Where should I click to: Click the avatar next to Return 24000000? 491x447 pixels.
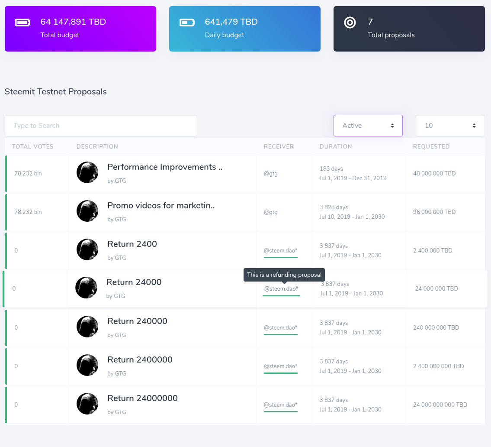87,404
